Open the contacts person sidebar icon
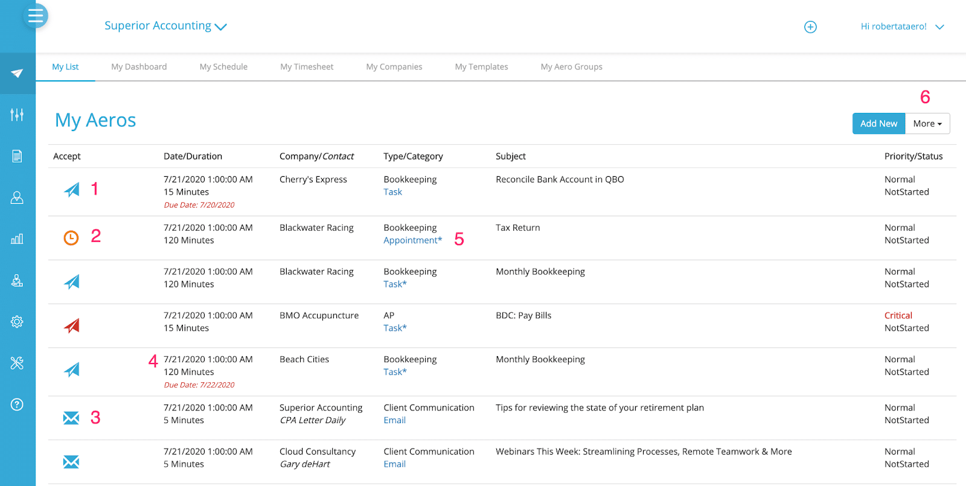966x486 pixels. pyautogui.click(x=17, y=197)
